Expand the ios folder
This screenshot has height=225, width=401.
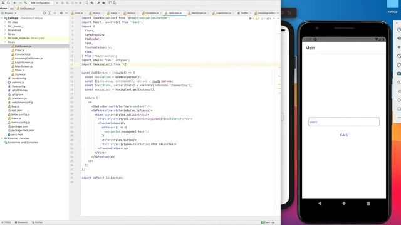(x=5, y=34)
